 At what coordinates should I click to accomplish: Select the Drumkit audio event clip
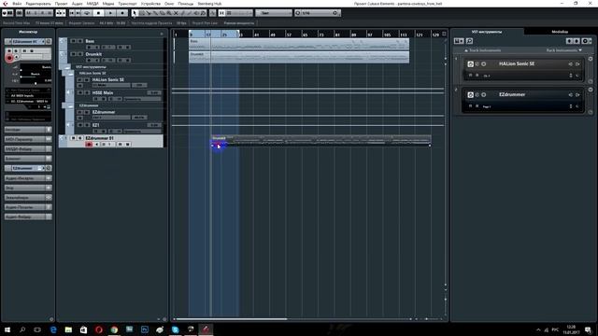299,57
